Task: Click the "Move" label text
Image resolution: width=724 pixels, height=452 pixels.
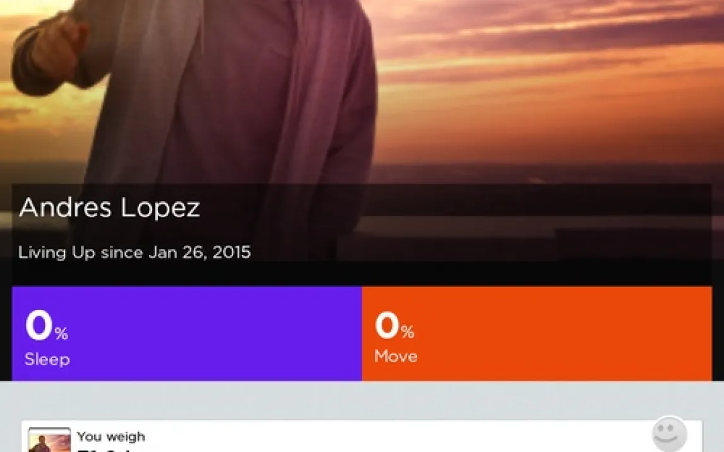Action: point(395,357)
